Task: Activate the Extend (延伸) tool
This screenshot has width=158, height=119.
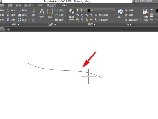Action: [22, 10]
